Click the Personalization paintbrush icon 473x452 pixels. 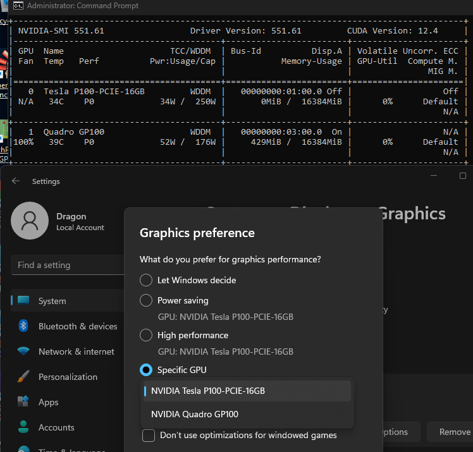coord(24,377)
